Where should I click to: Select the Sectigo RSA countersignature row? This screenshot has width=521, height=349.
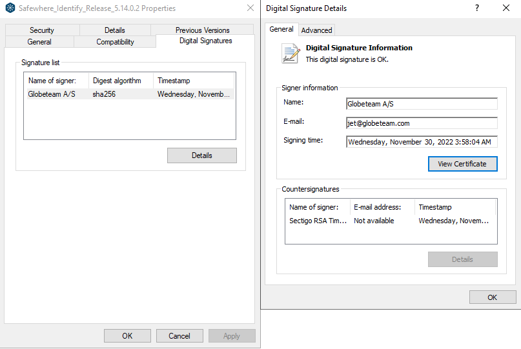(391, 221)
